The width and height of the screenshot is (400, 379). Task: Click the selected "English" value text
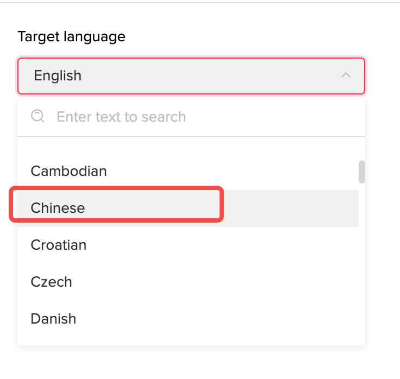(58, 75)
